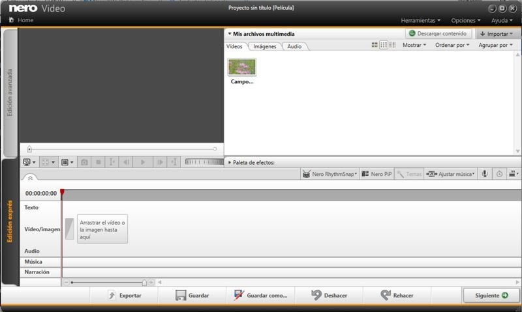The height and width of the screenshot is (312, 522).
Task: Step forward one frame
Action: pos(160,162)
